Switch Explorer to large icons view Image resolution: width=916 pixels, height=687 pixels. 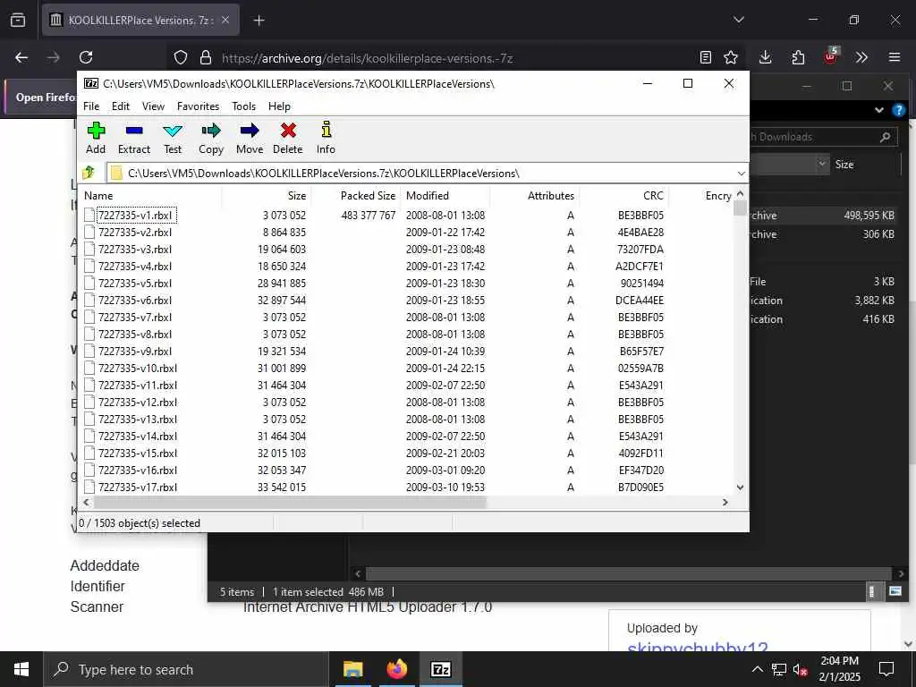point(895,591)
